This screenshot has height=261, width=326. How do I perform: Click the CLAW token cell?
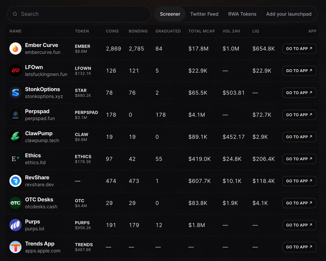[81, 137]
